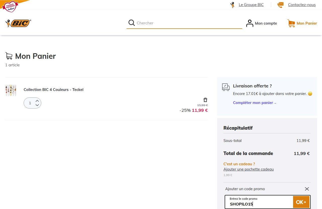The width and height of the screenshot is (322, 209).
Task: Open the Collection BIC 4 Couleurs - Teckel product
Action: tap(53, 90)
